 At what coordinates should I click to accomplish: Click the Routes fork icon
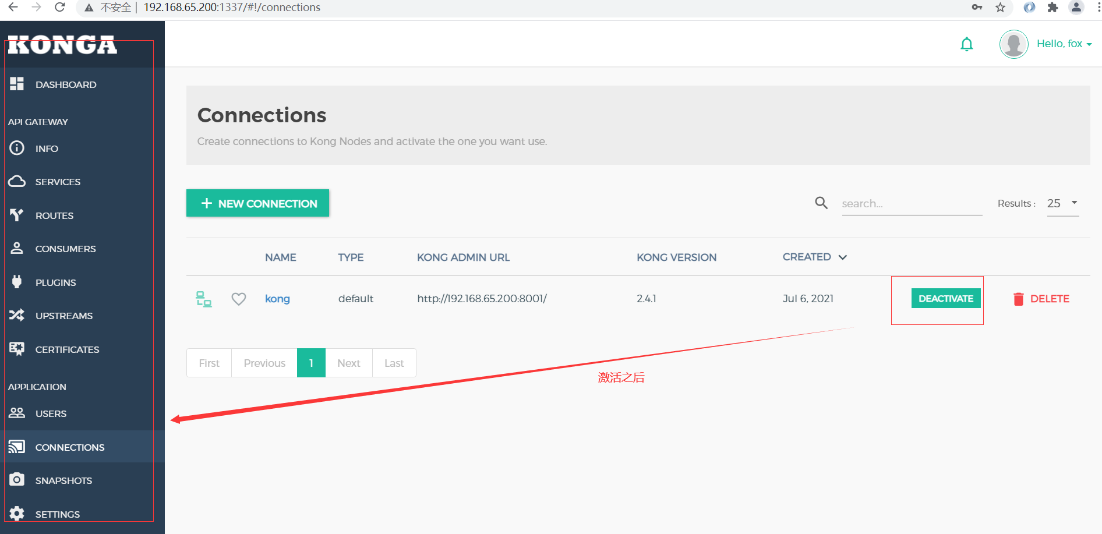coord(17,215)
